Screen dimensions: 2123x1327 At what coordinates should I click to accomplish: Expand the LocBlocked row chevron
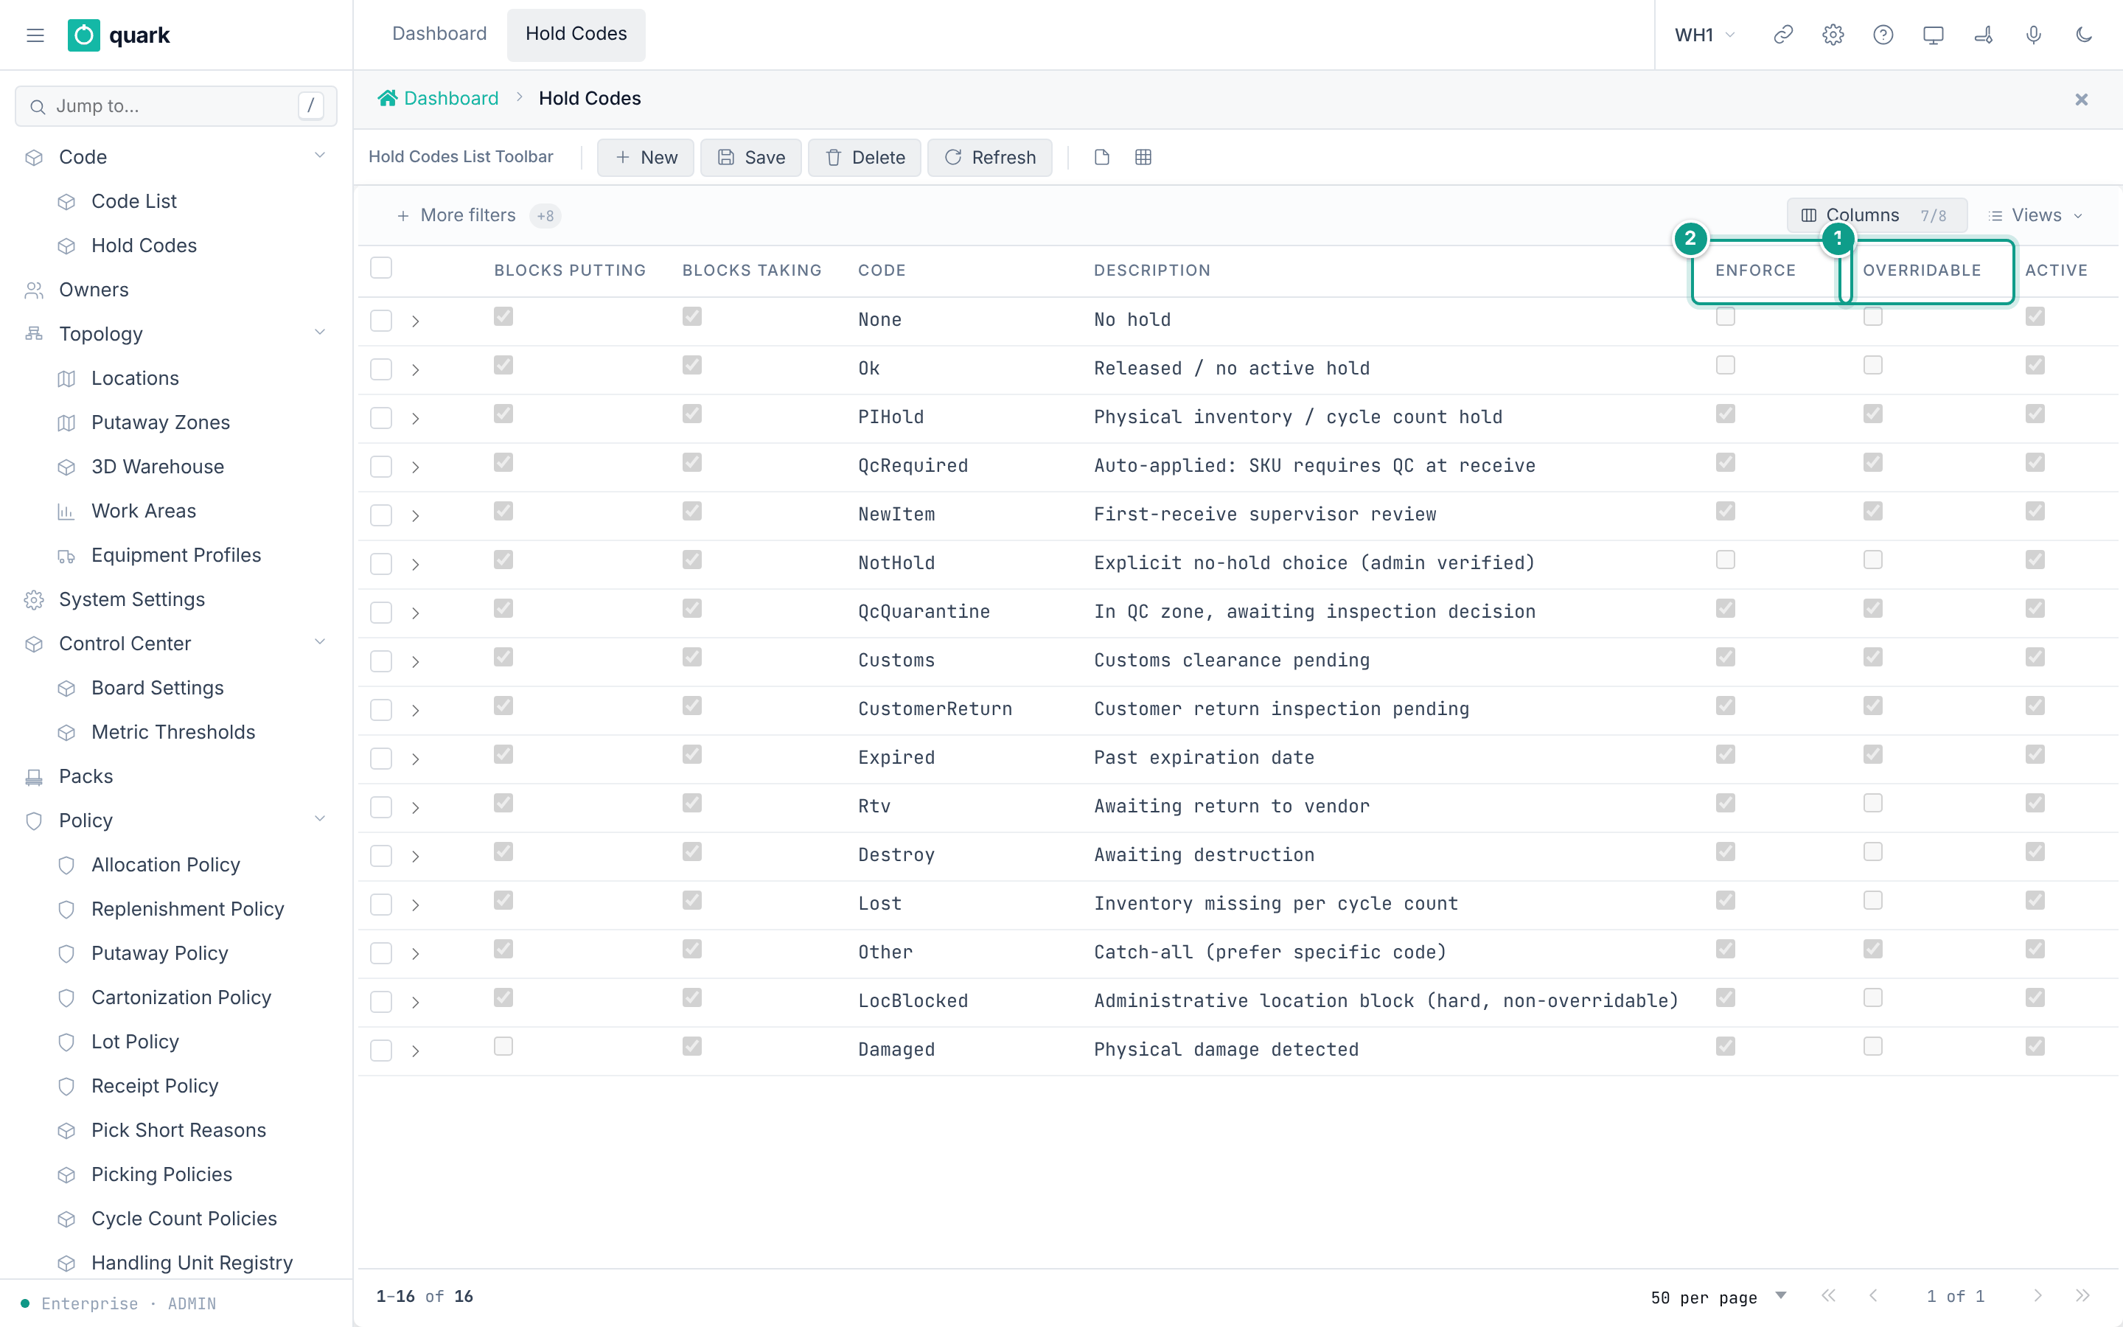pyautogui.click(x=415, y=1003)
